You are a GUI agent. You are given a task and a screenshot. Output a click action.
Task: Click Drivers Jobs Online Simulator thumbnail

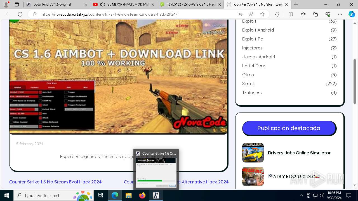(x=253, y=152)
